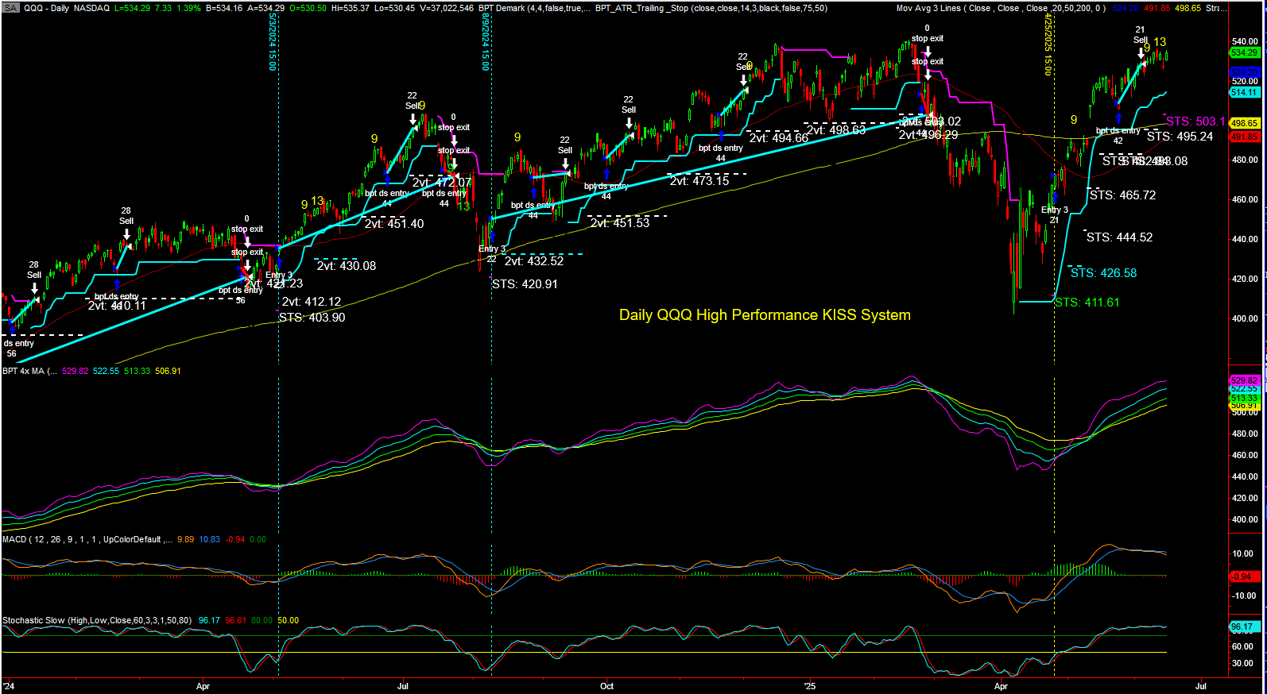The image size is (1267, 694).
Task: Click the 8/9/2024 15:00 vertical date marker
Action: tap(486, 43)
